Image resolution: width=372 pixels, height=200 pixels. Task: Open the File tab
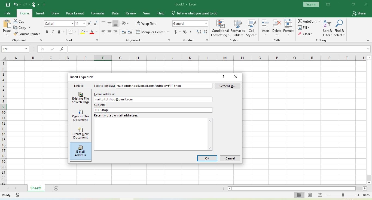click(8, 13)
